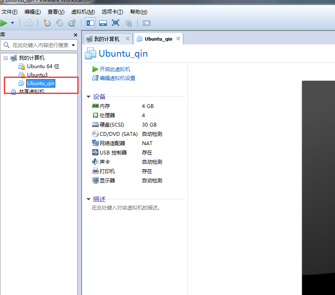
Task: Click the CD/DVD (SATA) device label
Action: click(119, 134)
